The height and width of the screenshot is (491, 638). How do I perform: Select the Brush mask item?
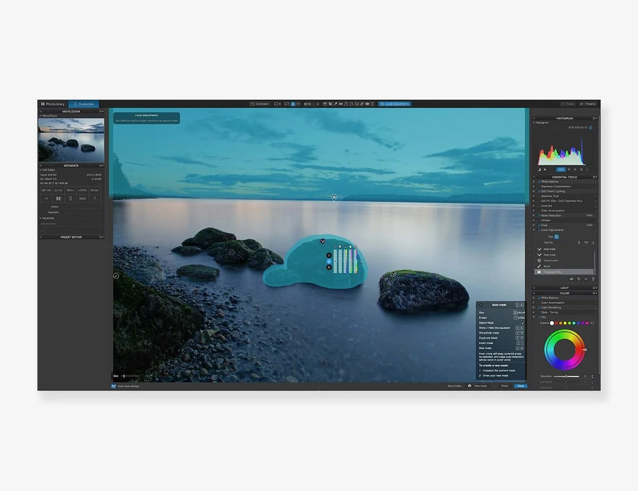click(547, 266)
